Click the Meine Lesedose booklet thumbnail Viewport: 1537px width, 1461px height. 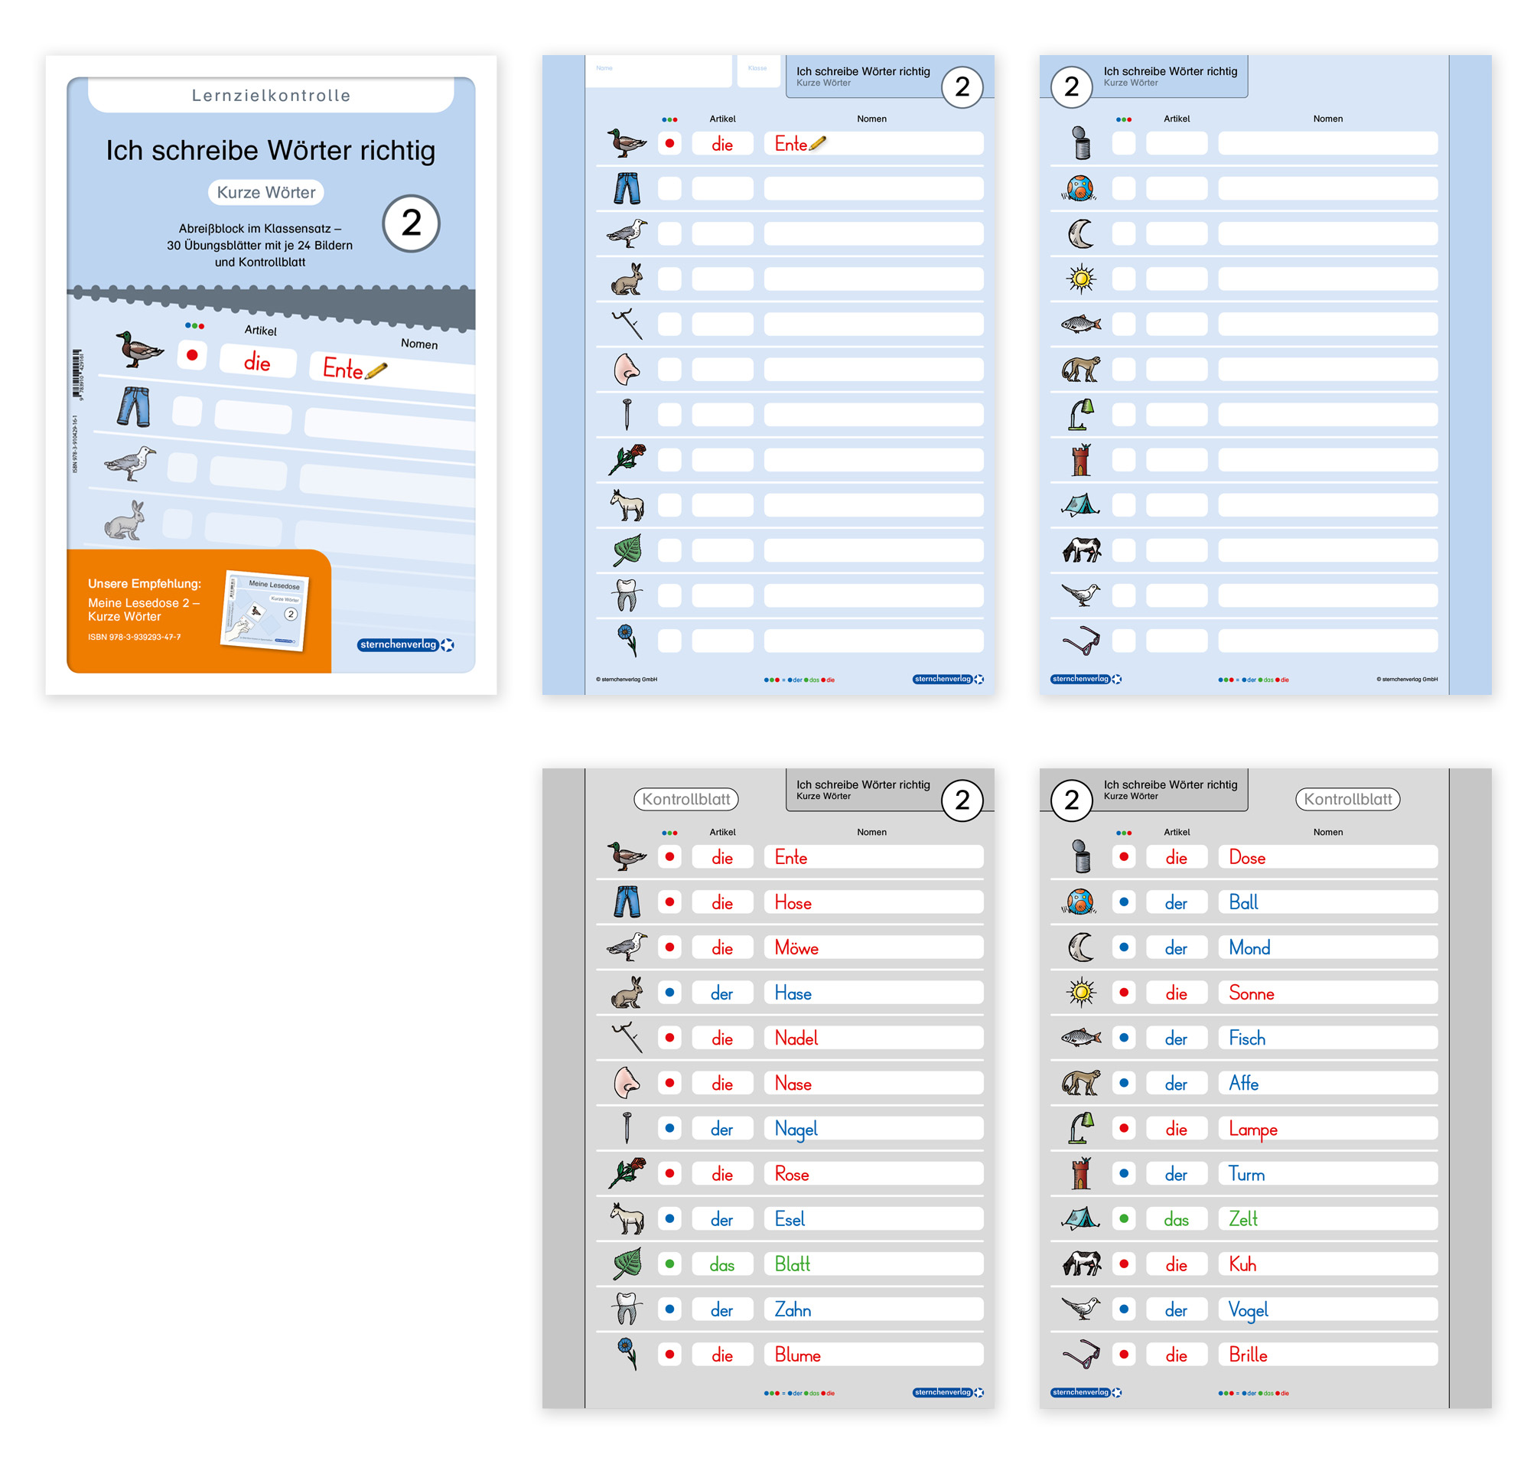point(265,610)
